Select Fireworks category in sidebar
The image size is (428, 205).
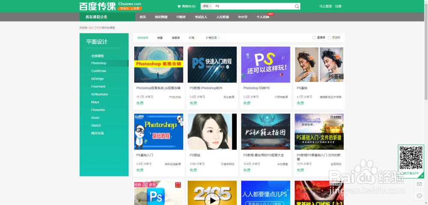[x=98, y=110]
